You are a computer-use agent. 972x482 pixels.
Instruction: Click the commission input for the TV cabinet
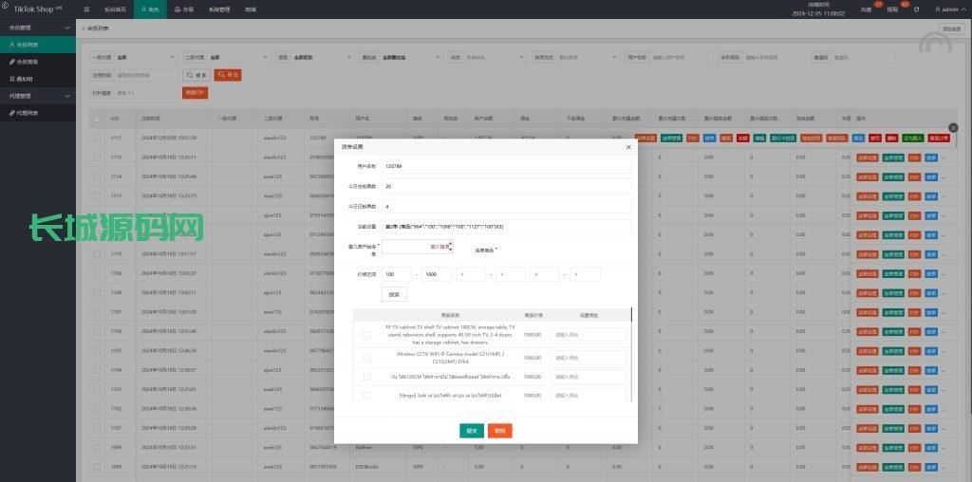click(589, 334)
